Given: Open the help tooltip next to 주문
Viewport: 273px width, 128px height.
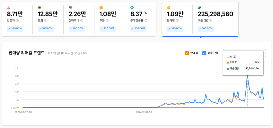Looking at the screenshot, I should 107,21.
